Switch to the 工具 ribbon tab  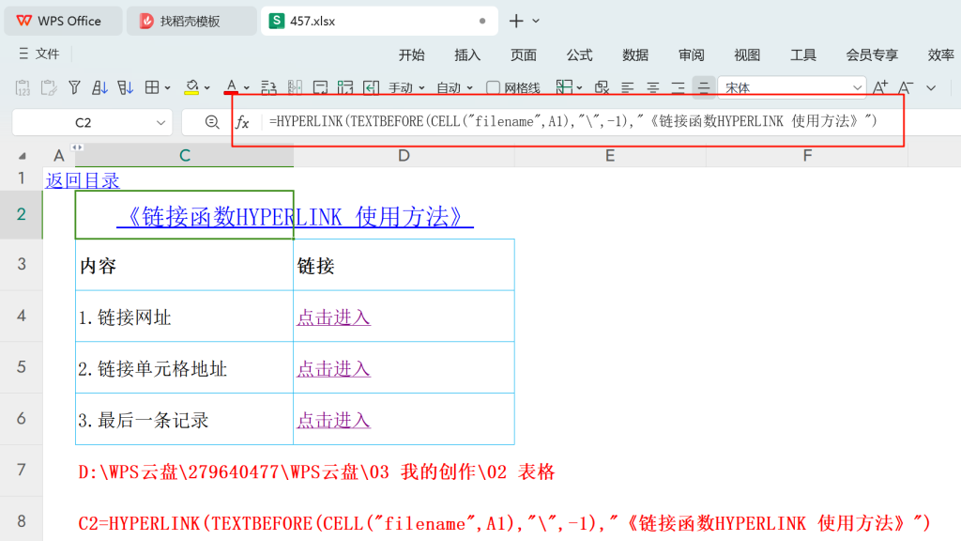coord(803,55)
